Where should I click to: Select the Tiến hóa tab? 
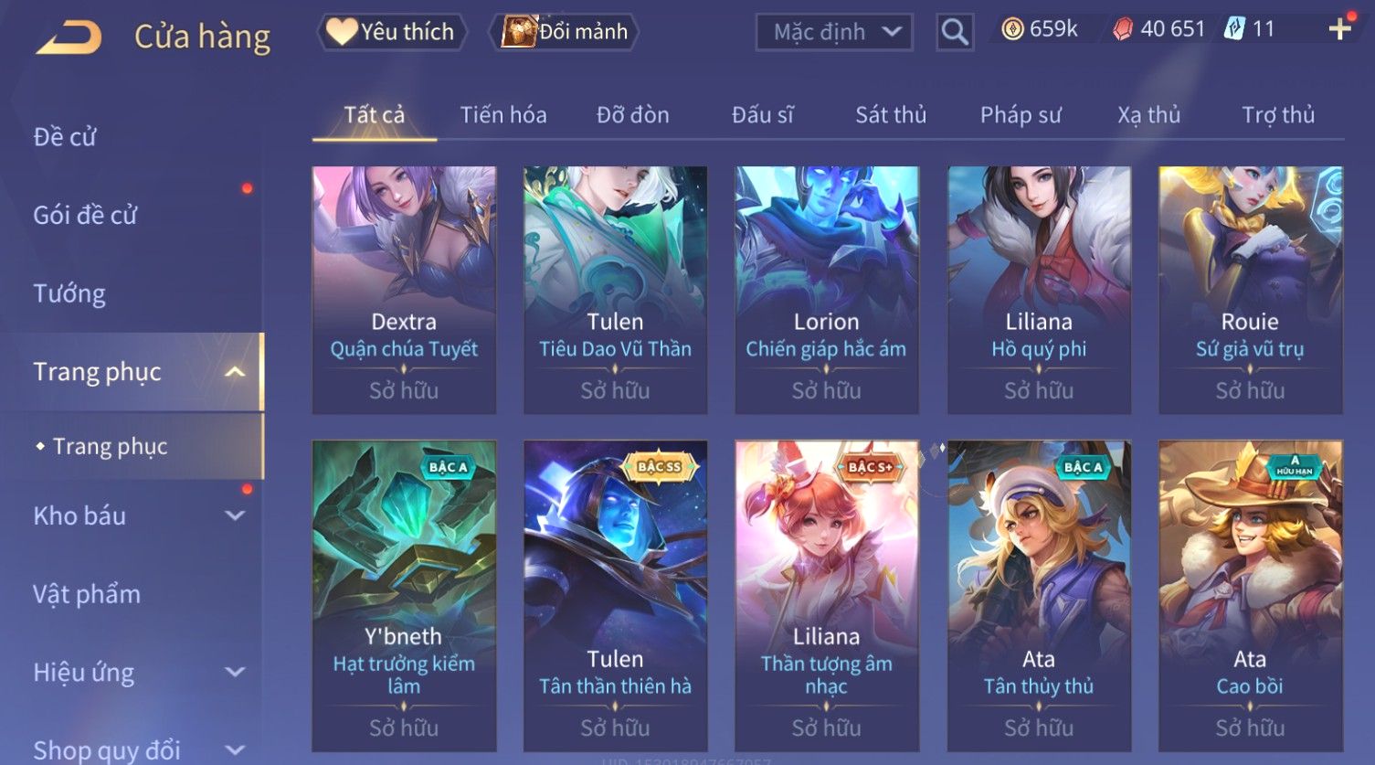[503, 115]
